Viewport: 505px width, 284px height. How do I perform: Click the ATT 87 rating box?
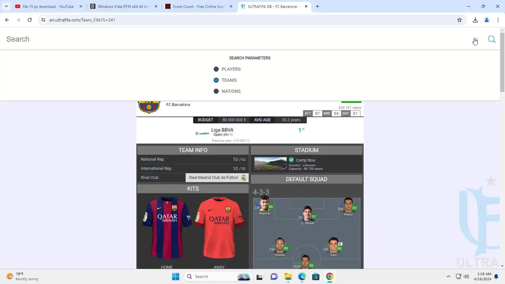(x=313, y=114)
